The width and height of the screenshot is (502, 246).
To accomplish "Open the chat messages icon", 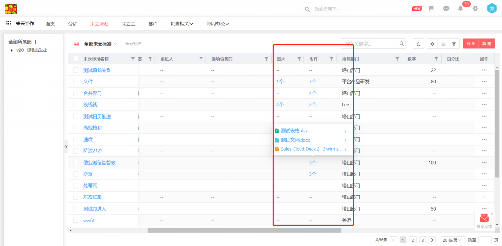I will tap(446, 9).
